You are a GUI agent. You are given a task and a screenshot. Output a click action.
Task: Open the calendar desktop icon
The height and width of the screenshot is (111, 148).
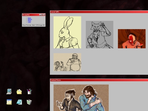(9, 102)
